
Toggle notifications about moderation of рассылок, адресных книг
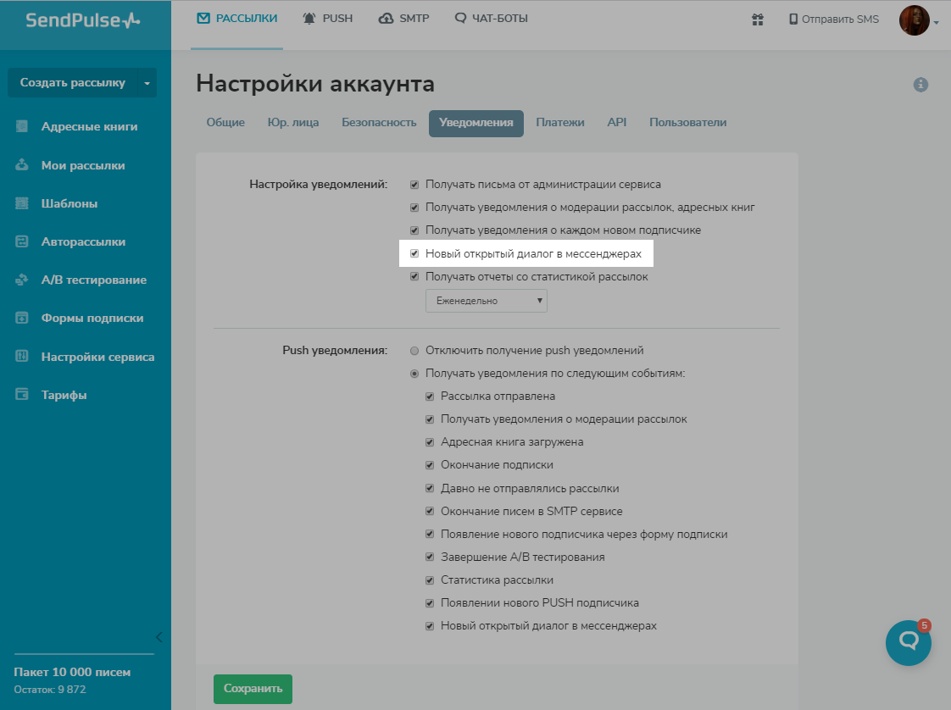point(414,208)
